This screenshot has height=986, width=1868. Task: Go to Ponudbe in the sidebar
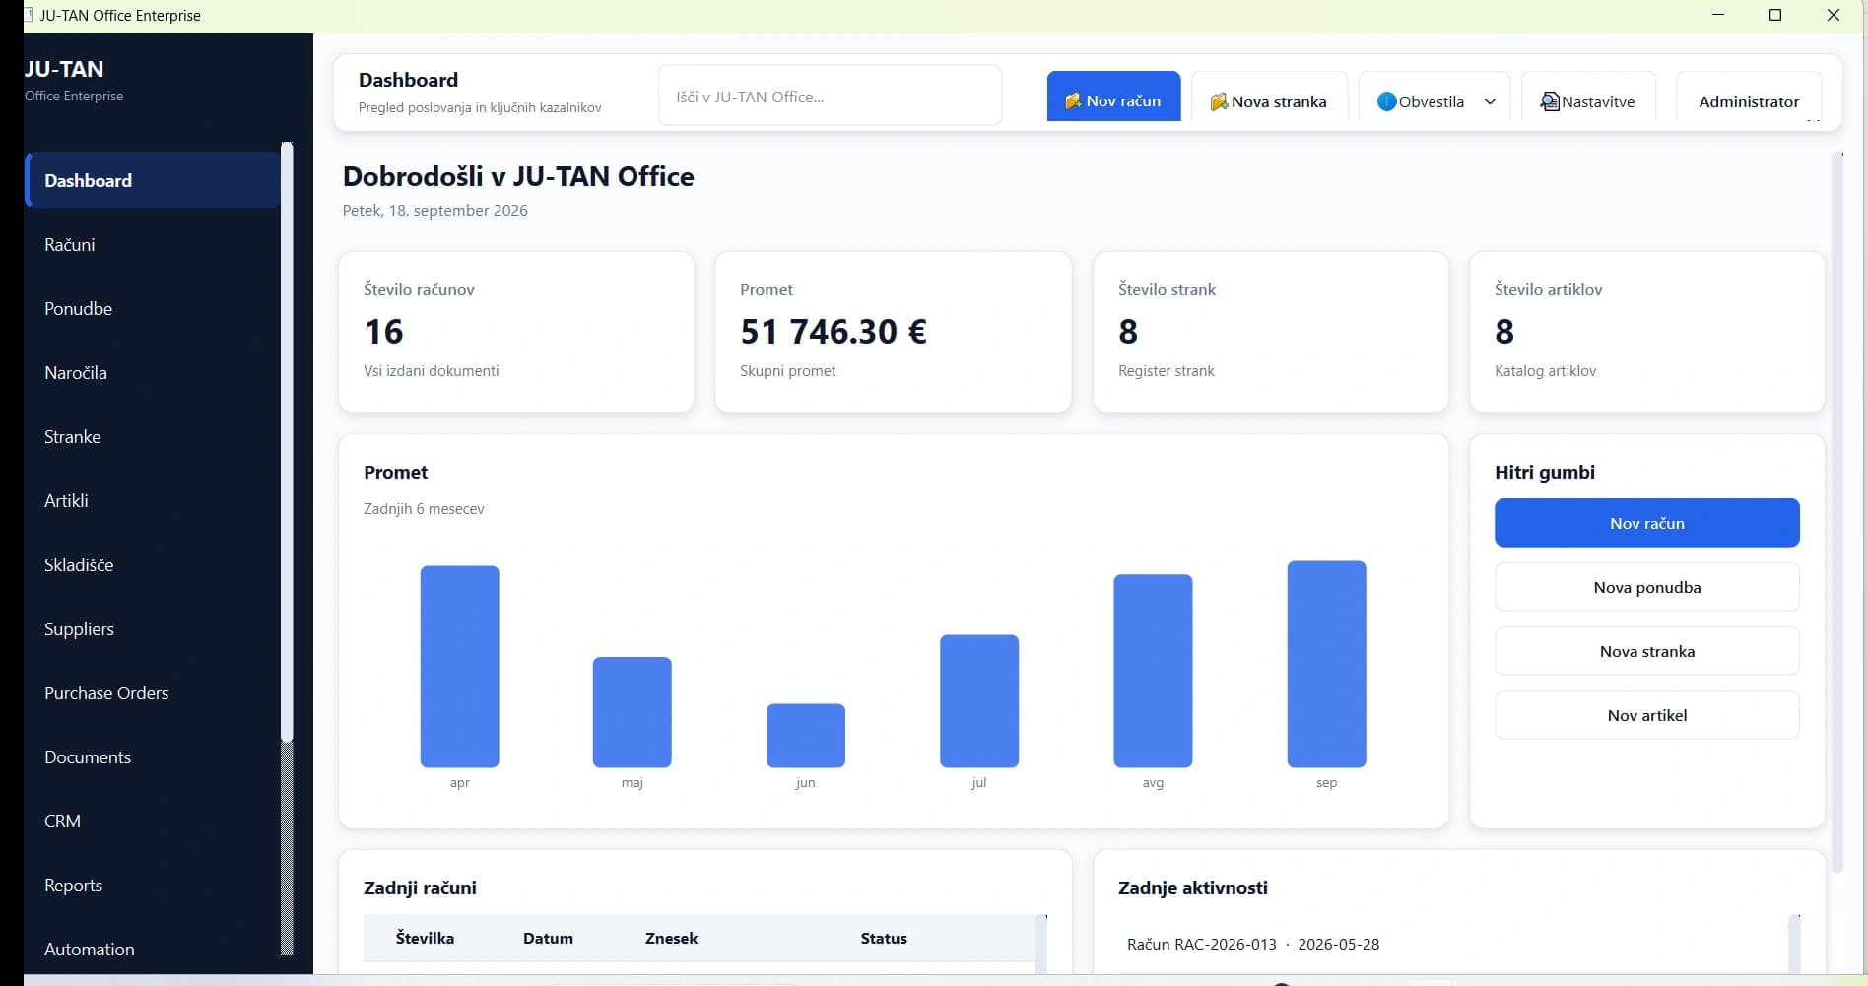point(153,308)
